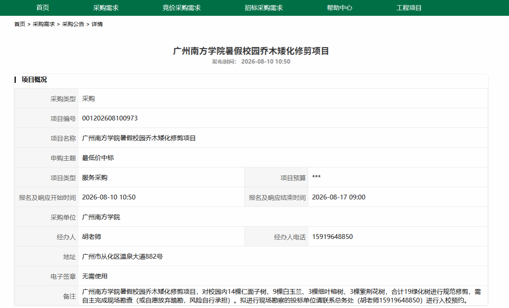Screen dimensions: 509x308
Task: Click the value 采购 in the 采购类型 row
Action: 89,99
